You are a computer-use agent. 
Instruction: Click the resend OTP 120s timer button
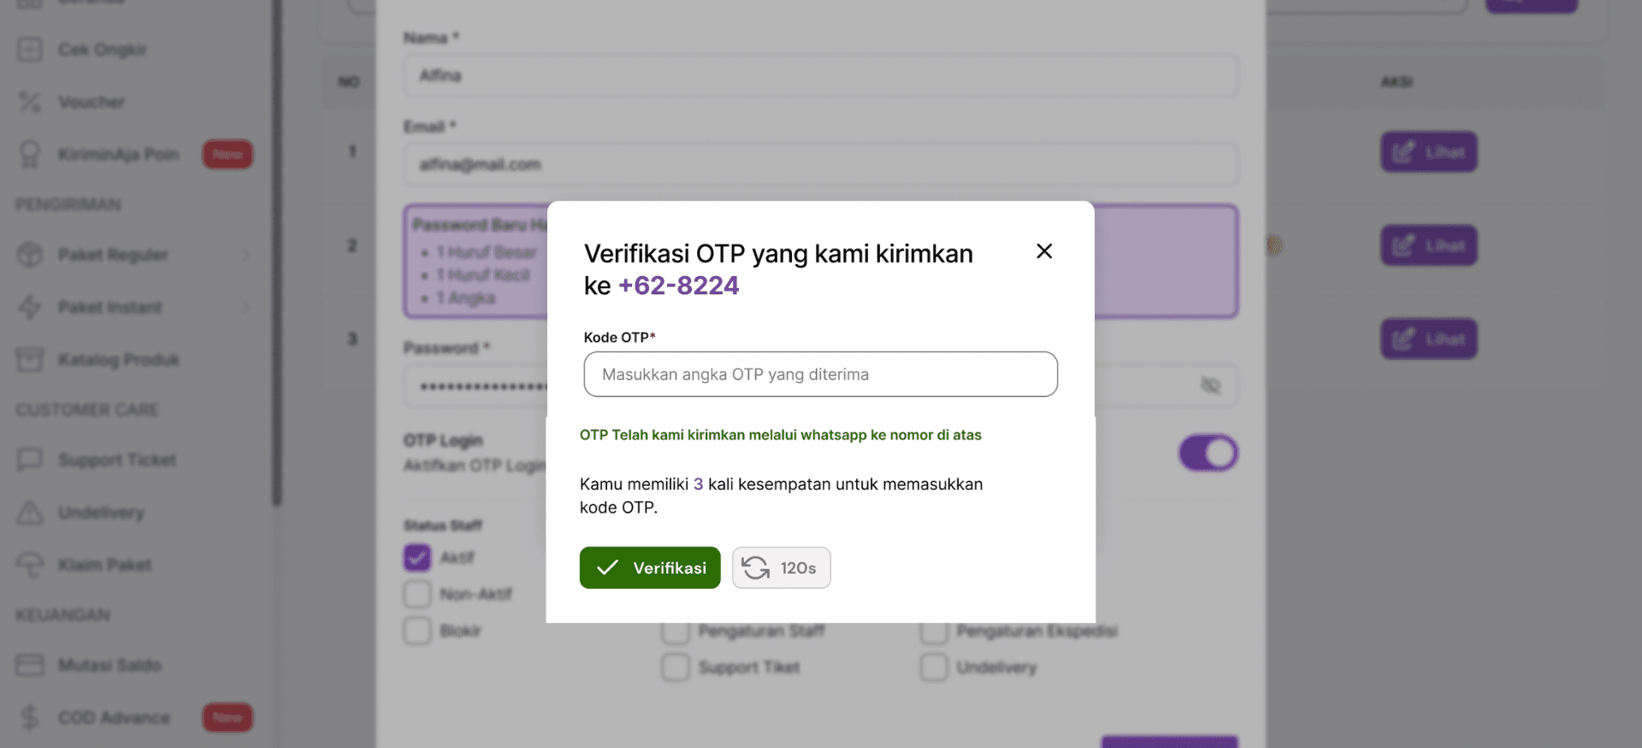tap(781, 568)
